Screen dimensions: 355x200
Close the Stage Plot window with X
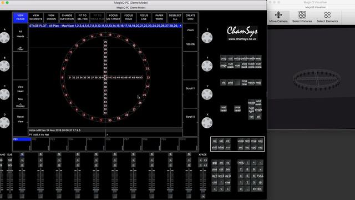(180, 26)
